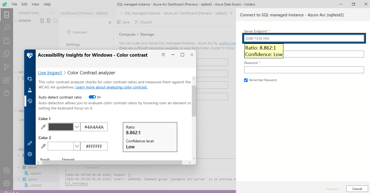This screenshot has width=370, height=193.
Task: Open Accessibility Insights settings gear icon
Action: tap(30, 154)
